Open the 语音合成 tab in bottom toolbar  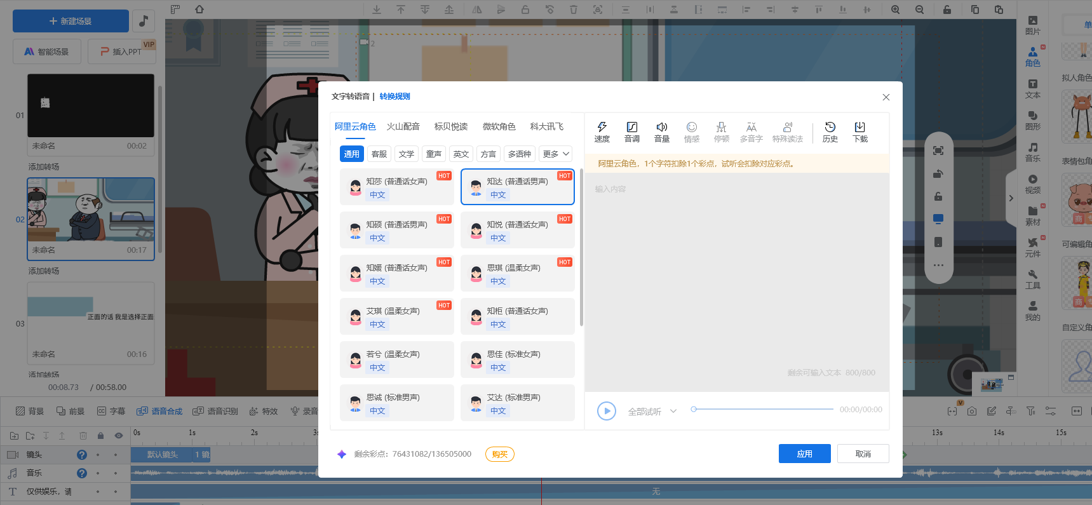point(159,411)
